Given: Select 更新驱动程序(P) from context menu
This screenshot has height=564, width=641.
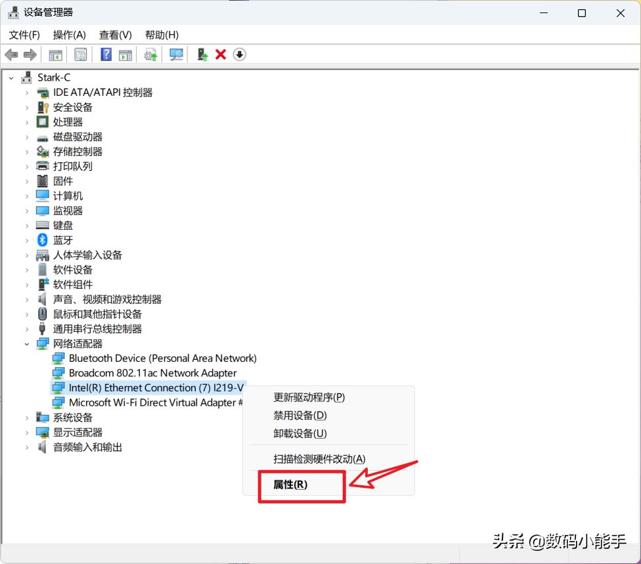Looking at the screenshot, I should (x=309, y=397).
